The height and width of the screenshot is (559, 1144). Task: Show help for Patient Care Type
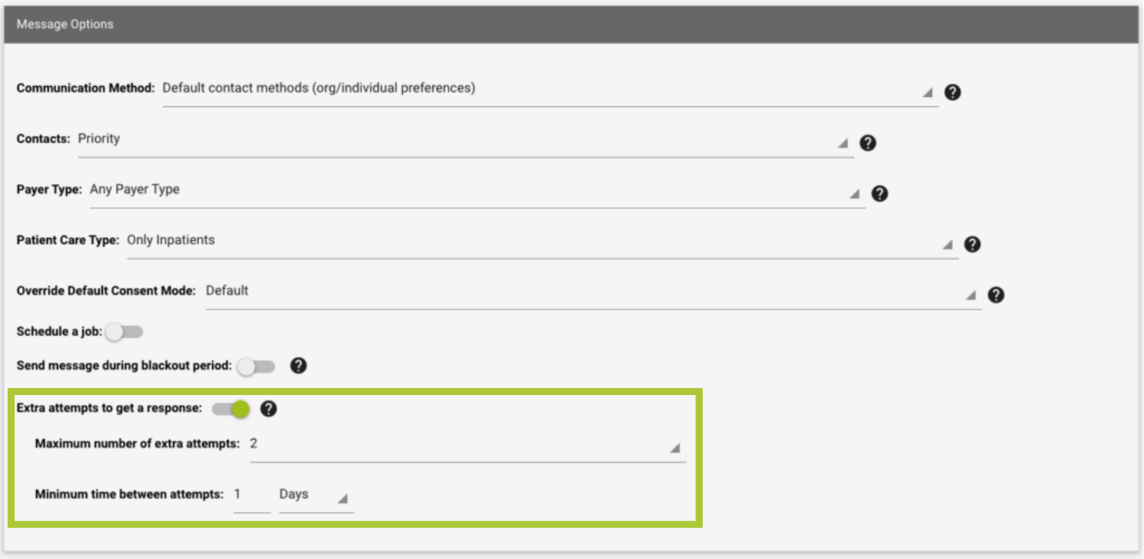972,244
